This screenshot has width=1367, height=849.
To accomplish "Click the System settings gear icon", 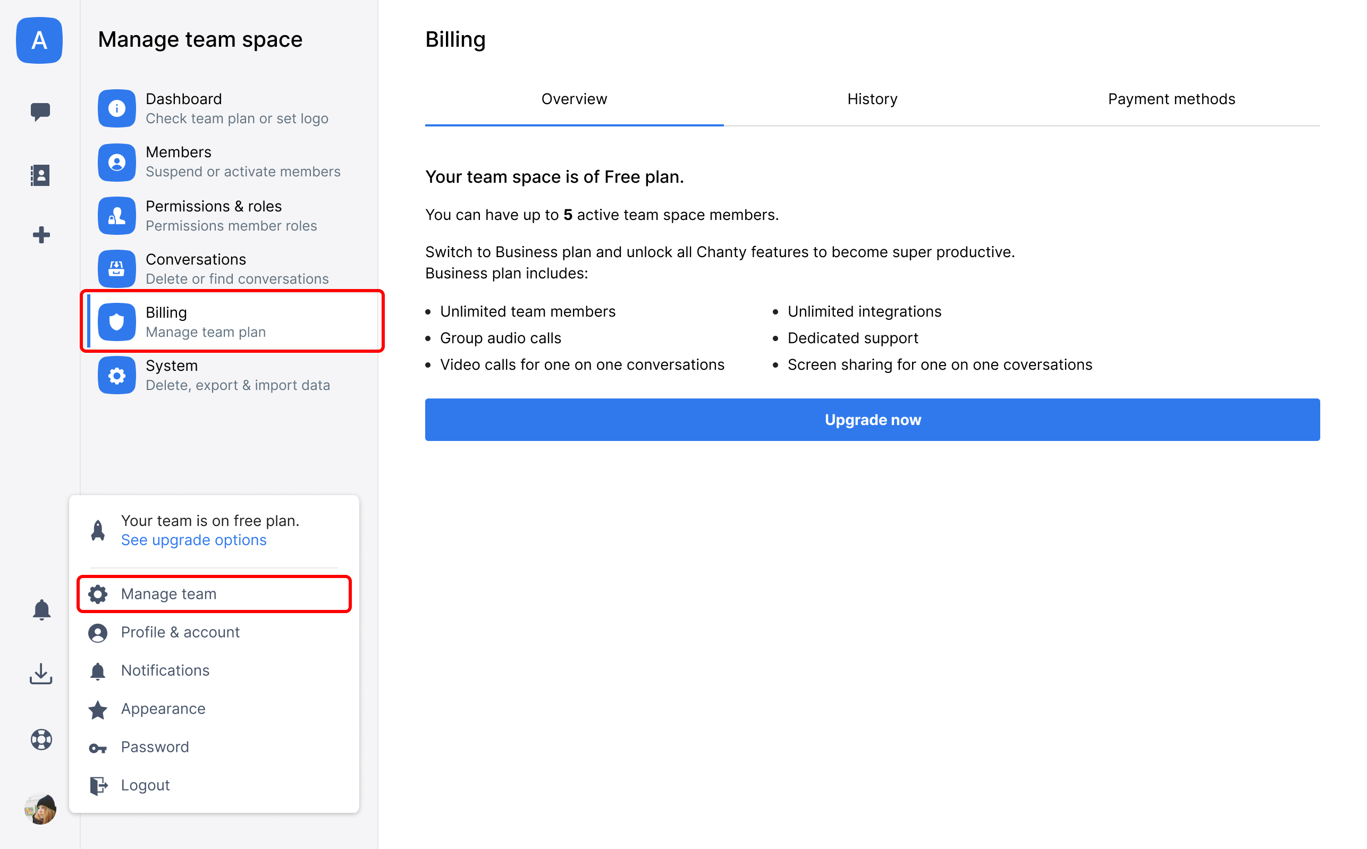I will coord(116,376).
